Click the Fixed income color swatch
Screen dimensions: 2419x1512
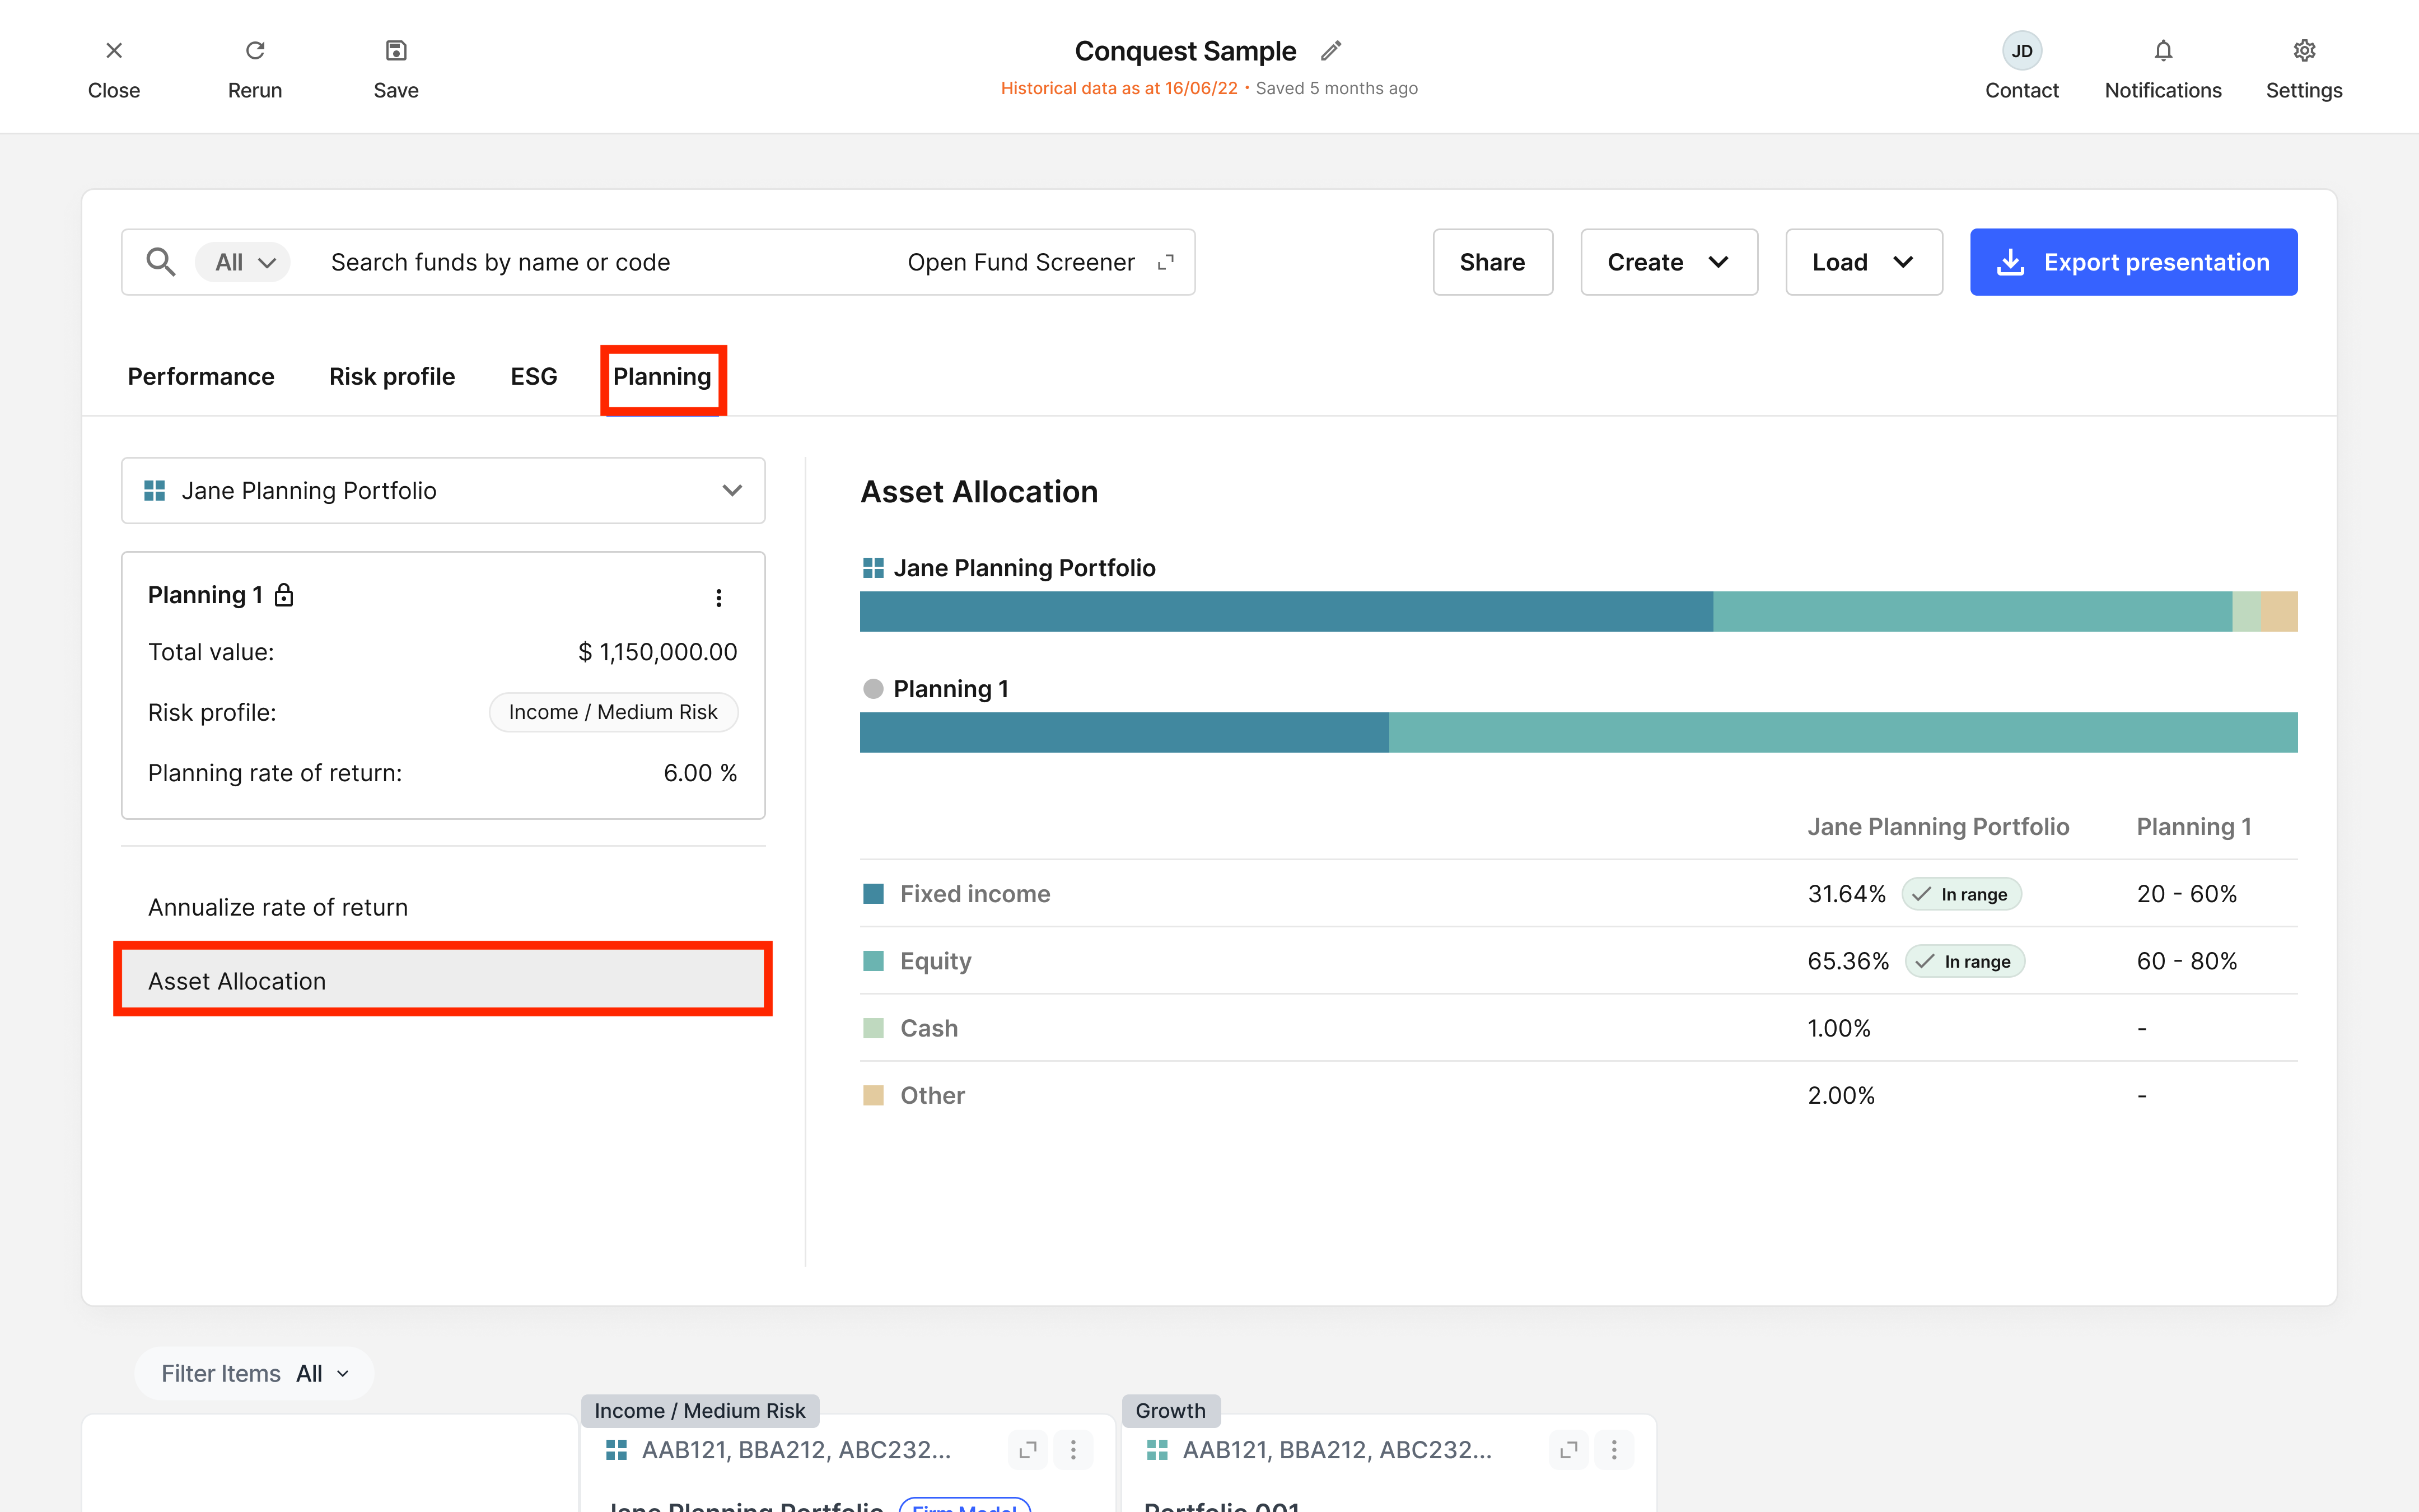[872, 894]
